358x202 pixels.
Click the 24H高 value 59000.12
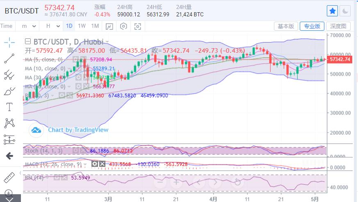click(128, 15)
